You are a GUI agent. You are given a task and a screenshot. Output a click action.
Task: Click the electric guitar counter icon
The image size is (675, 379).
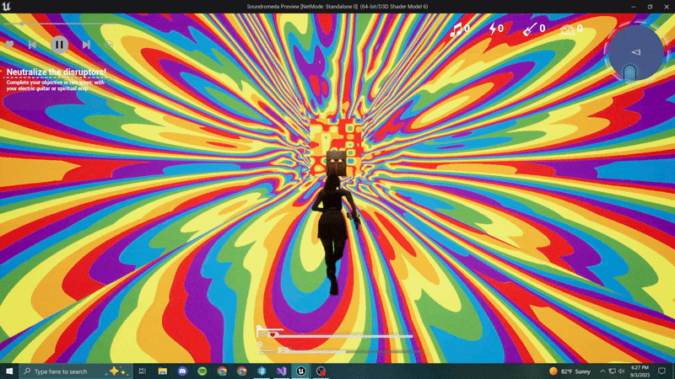pyautogui.click(x=530, y=29)
